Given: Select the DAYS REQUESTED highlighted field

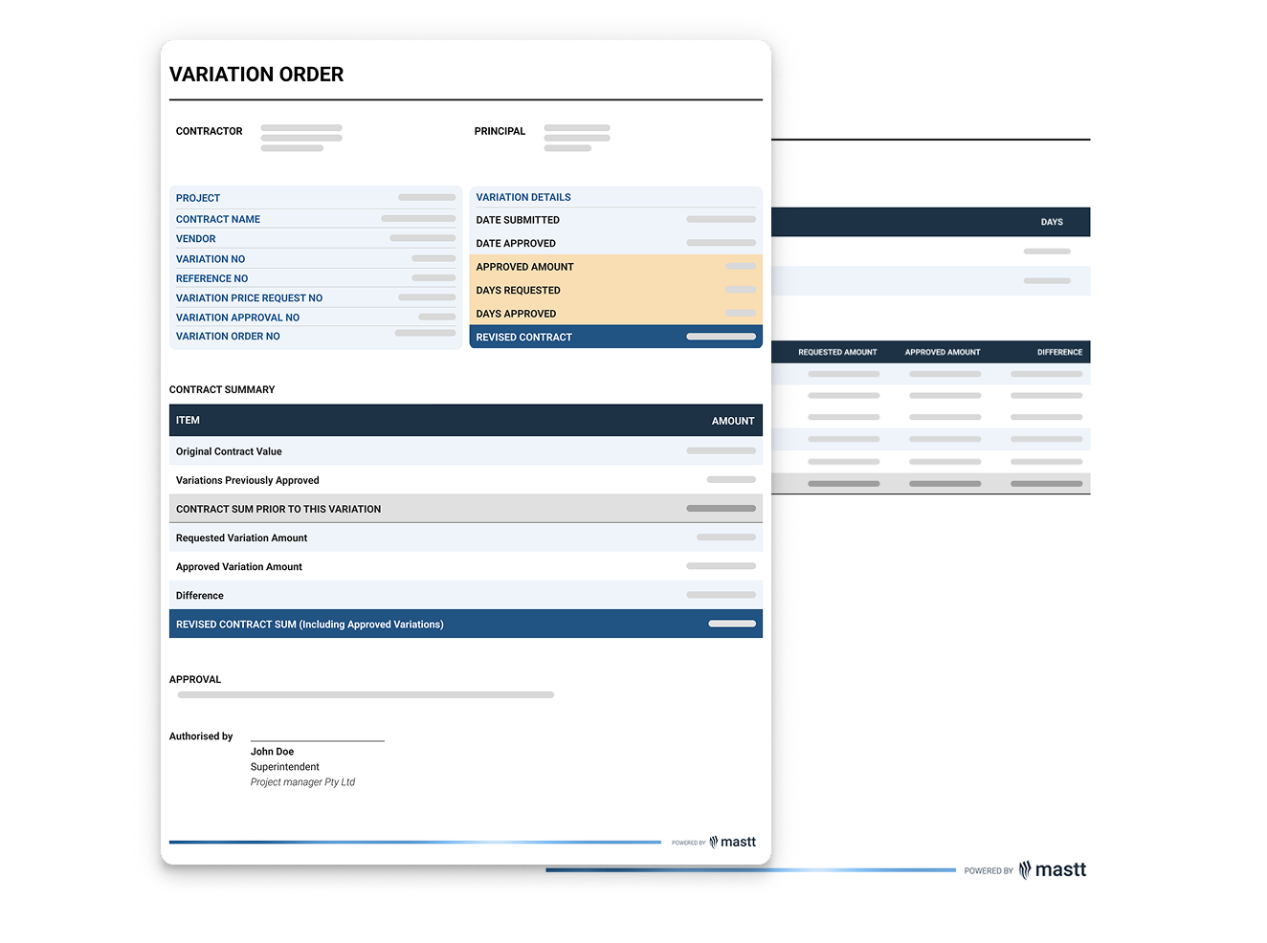Looking at the screenshot, I should pyautogui.click(x=615, y=290).
